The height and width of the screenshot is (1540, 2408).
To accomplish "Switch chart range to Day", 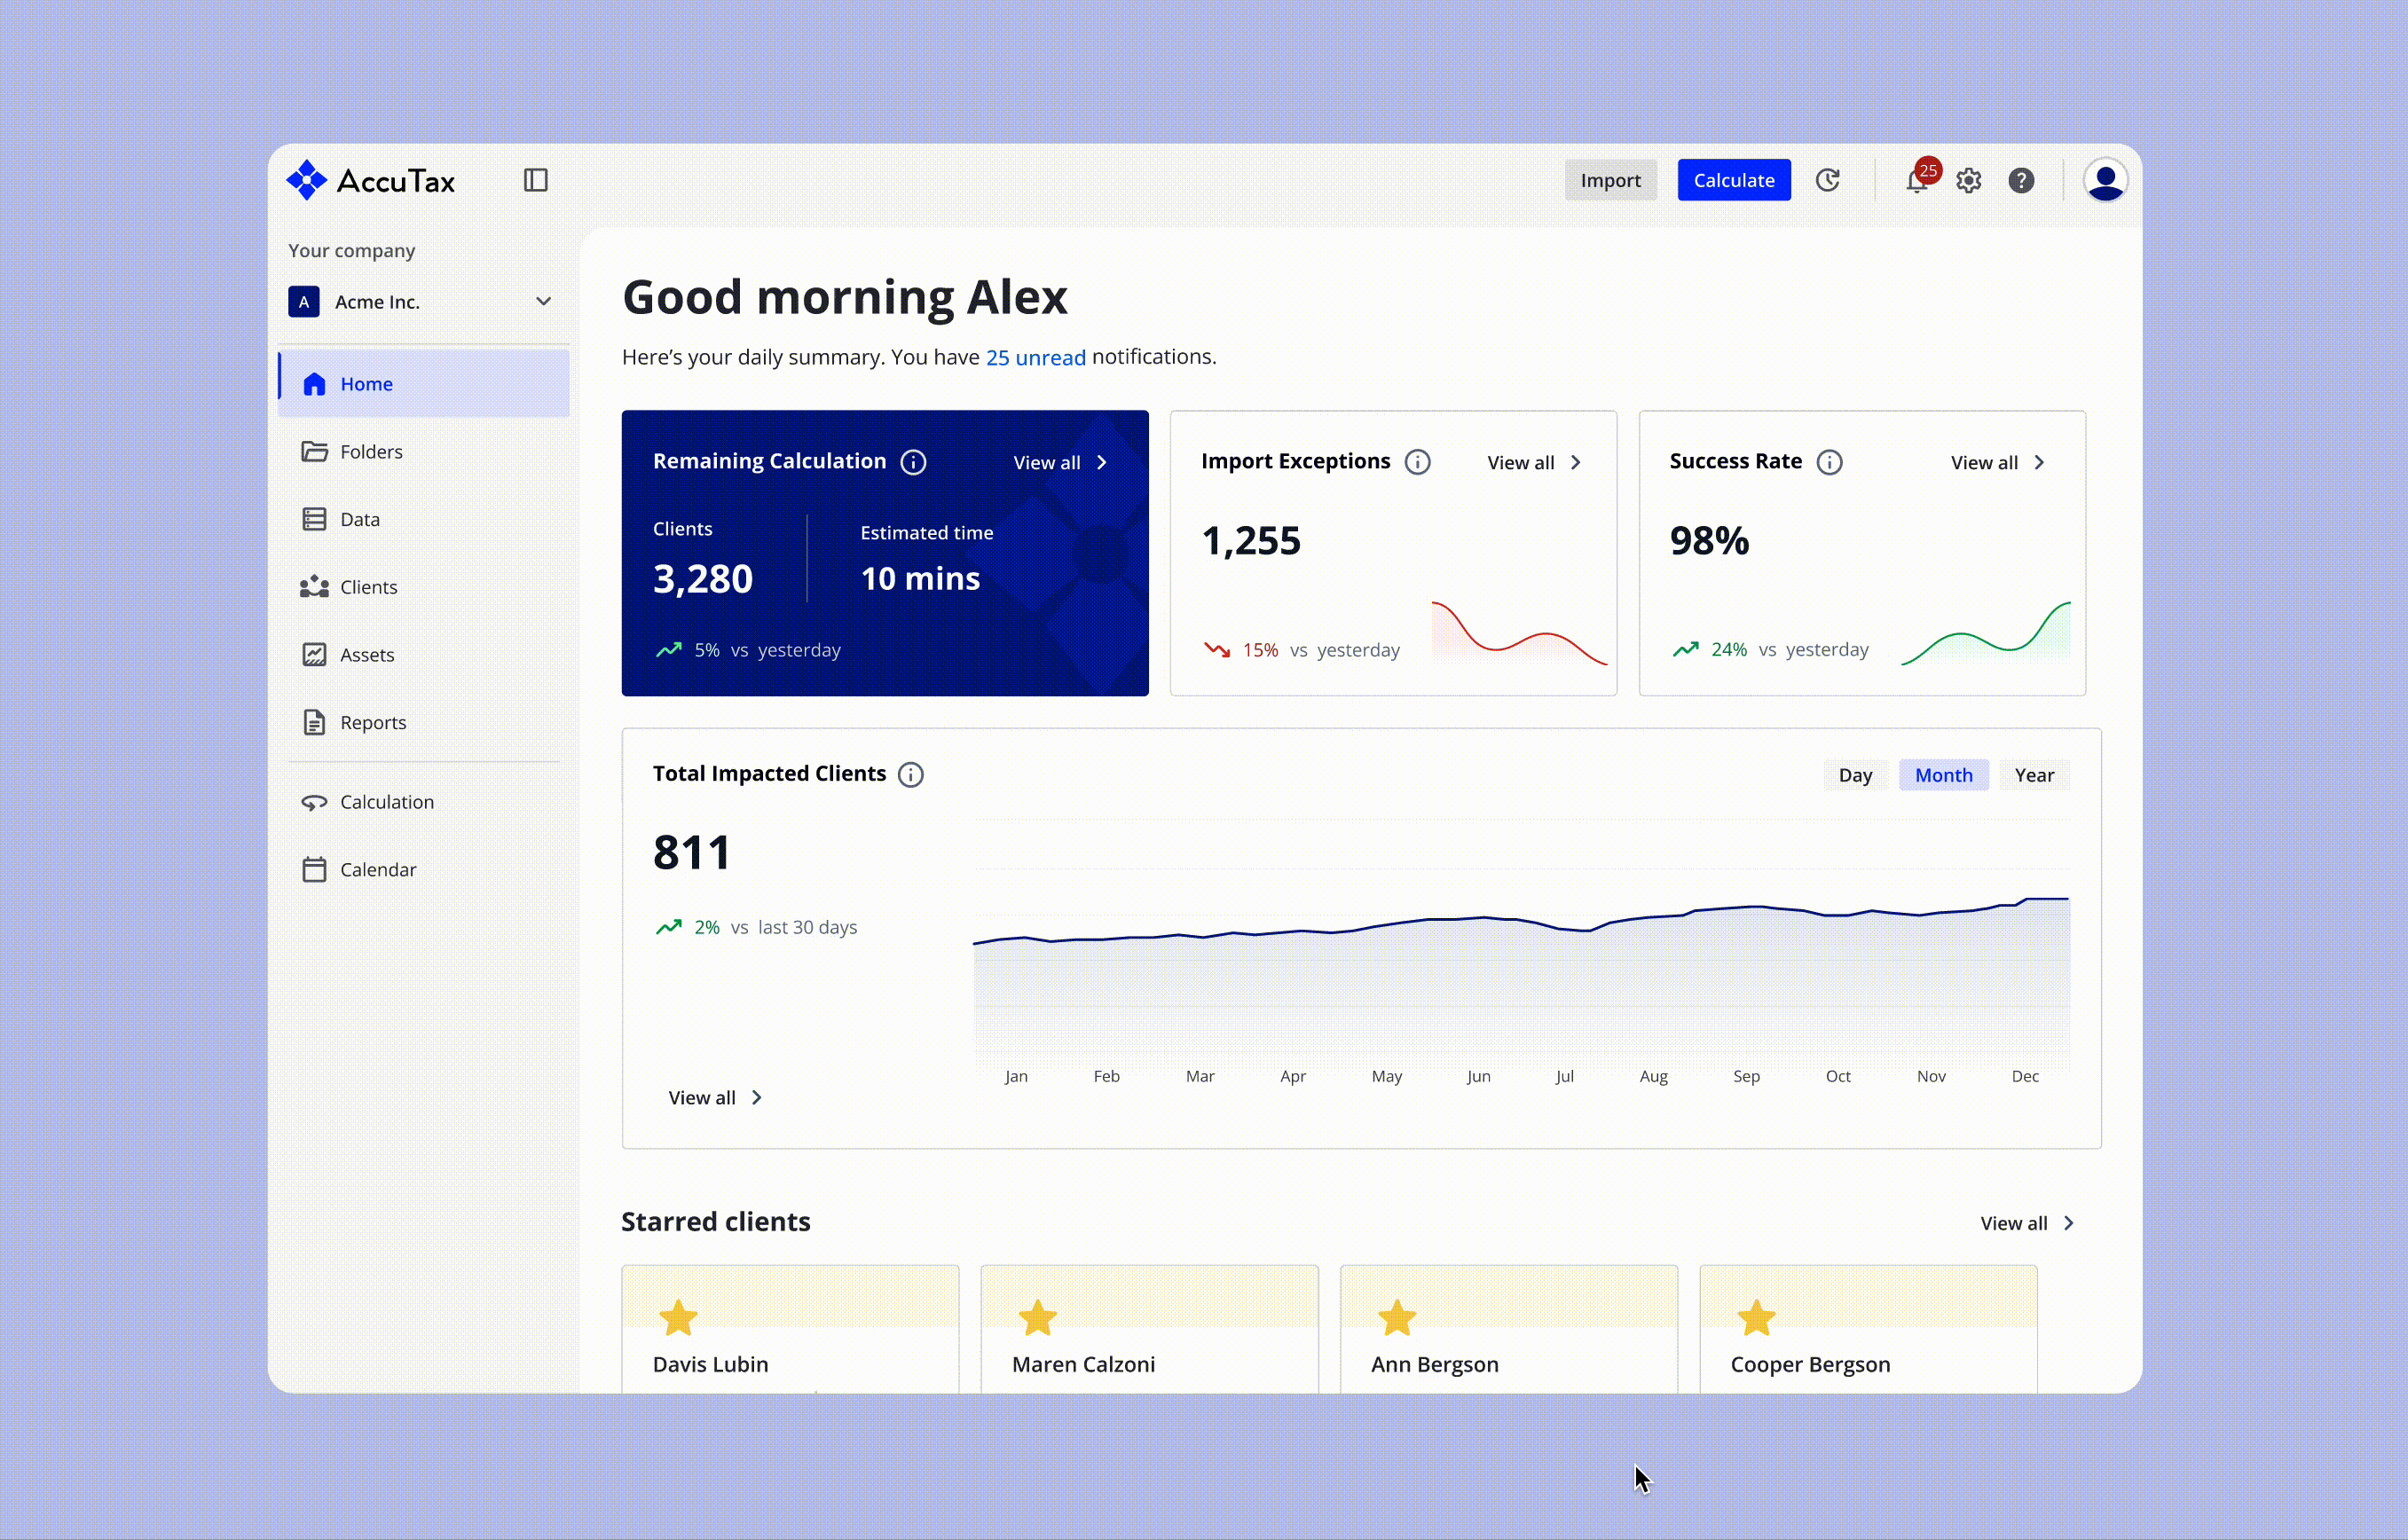I will (x=1855, y=775).
